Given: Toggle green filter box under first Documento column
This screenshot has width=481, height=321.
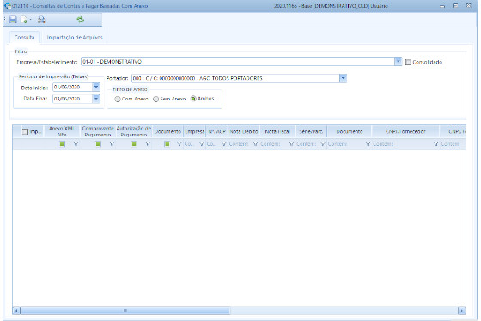Looking at the screenshot, I should 167,144.
